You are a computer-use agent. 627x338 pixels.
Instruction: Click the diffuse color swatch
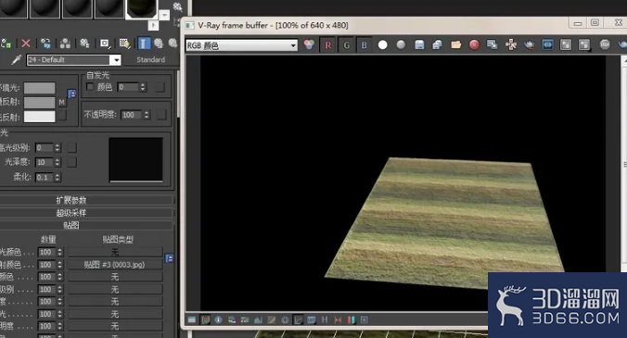tap(40, 102)
